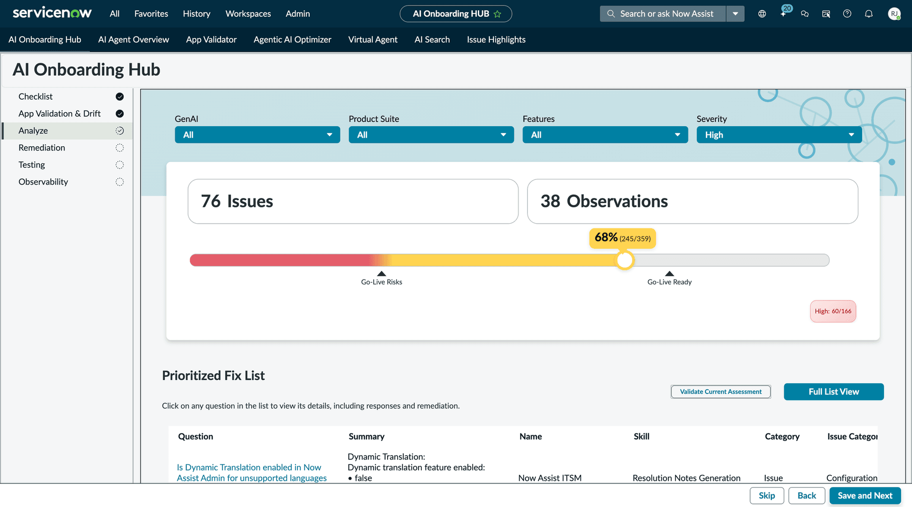The image size is (912, 507).
Task: Select the Analyze step
Action: click(x=67, y=131)
